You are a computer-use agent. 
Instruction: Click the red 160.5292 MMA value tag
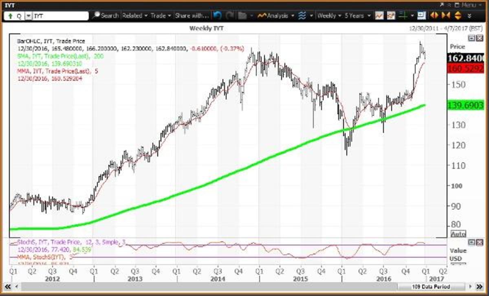click(467, 69)
